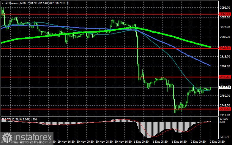Viewport: 232px width, 145px height.
Task: Click the 1 Dec 16:30 time label
Action: pos(179,142)
